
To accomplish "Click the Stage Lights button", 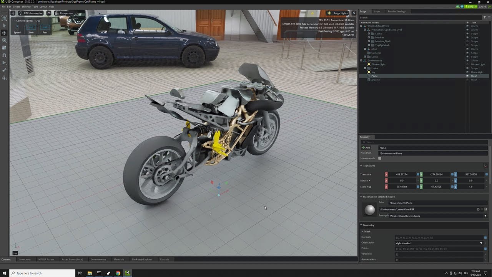I will tap(338, 13).
